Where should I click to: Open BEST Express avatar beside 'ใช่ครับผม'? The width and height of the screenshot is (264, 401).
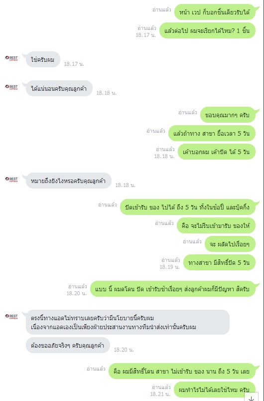tap(11, 58)
